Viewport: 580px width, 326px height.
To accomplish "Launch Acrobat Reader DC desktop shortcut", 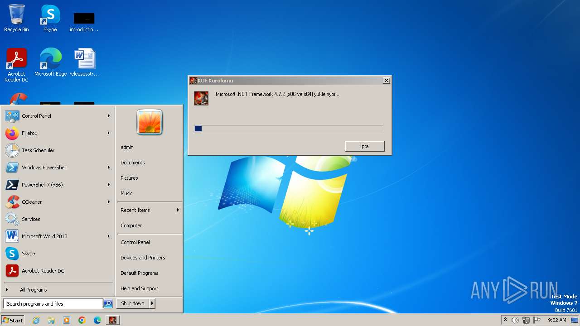I will pyautogui.click(x=16, y=65).
